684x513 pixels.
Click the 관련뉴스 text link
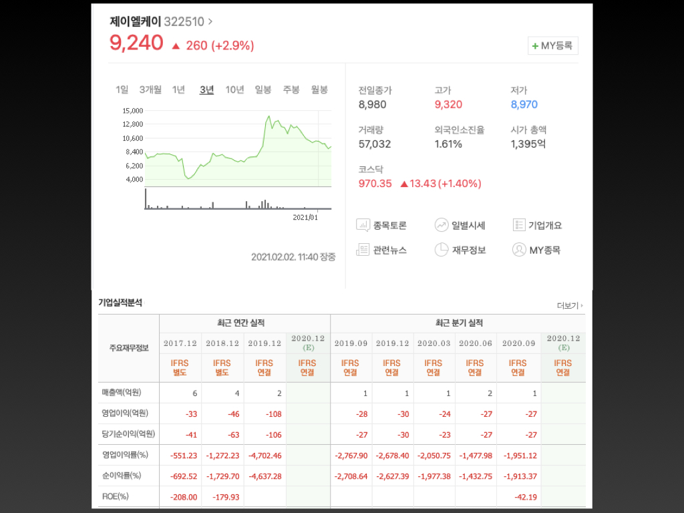click(x=390, y=250)
